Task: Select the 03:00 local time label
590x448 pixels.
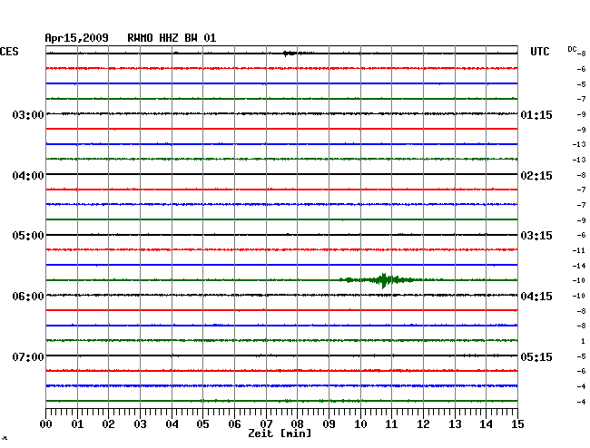Action: tap(28, 114)
